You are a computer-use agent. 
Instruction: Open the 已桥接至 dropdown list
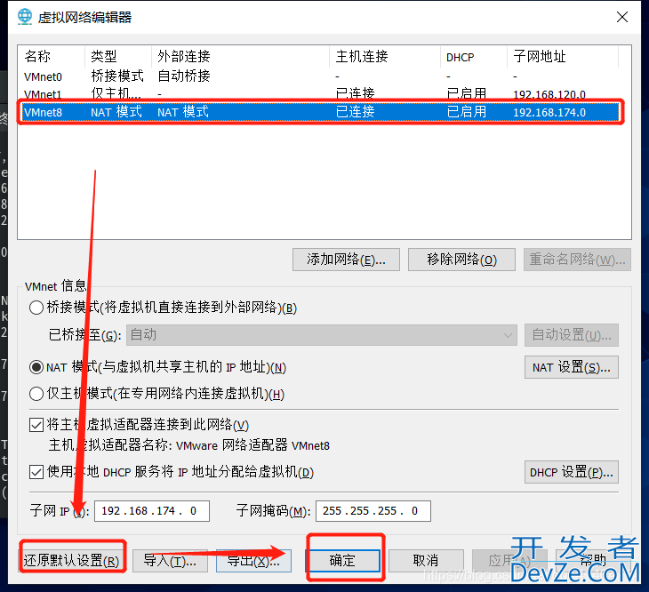(322, 335)
